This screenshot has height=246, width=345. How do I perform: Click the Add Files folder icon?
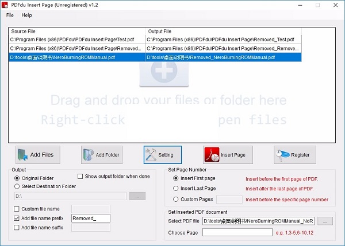pos(22,155)
